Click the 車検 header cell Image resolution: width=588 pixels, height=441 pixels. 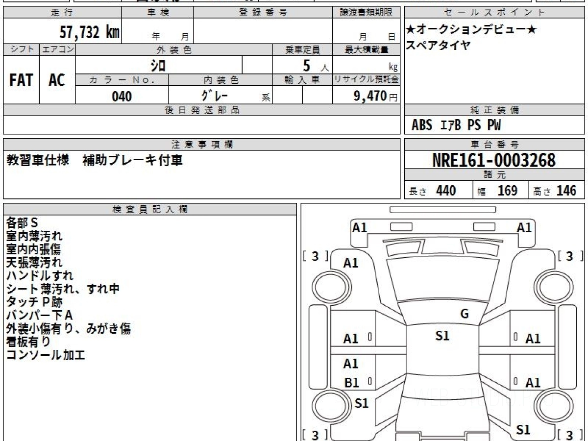coord(158,13)
